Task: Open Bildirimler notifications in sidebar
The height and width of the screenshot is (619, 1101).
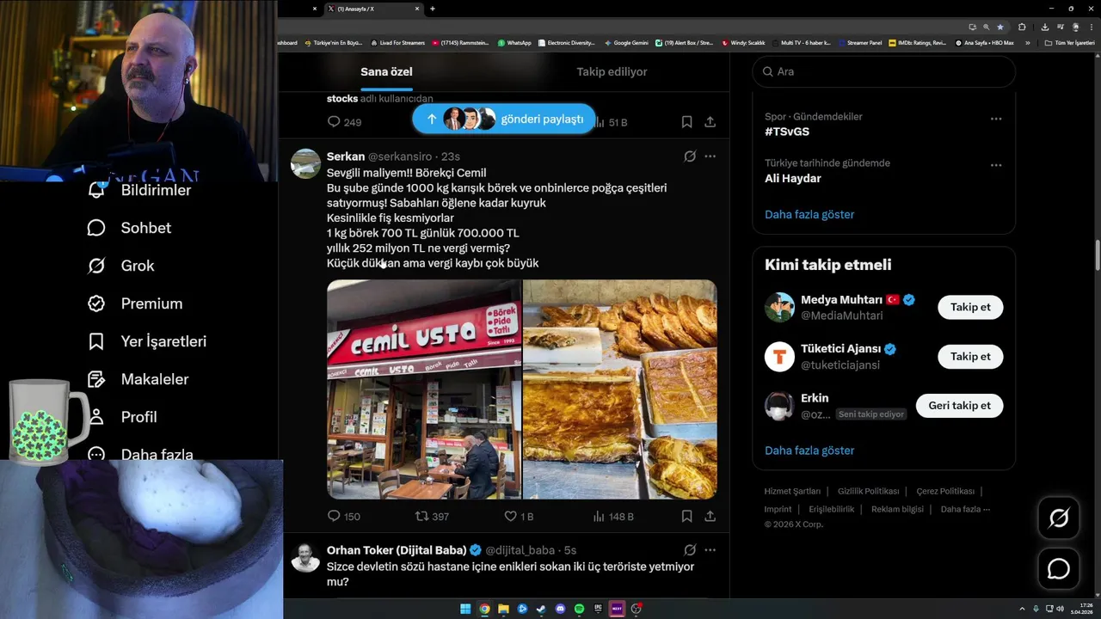Action: point(138,190)
